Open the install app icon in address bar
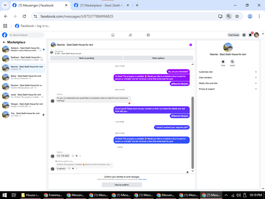The height and width of the screenshot is (199, 265). (220, 16)
